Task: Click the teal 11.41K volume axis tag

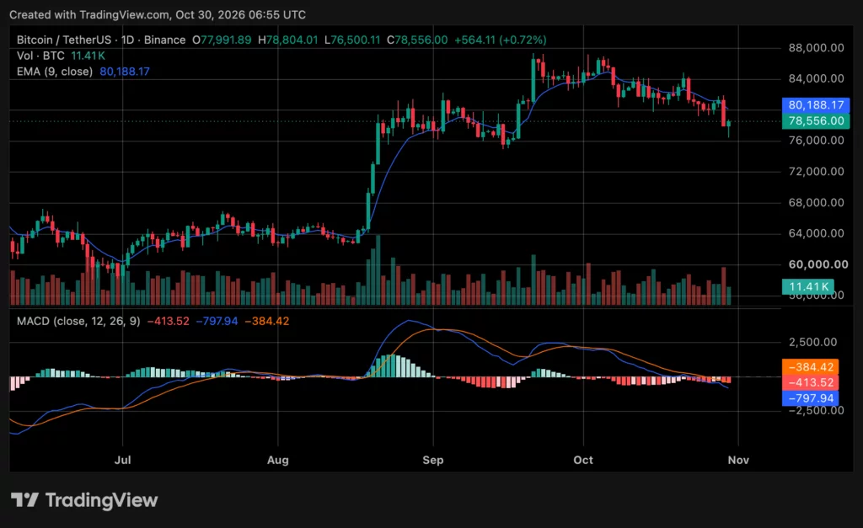Action: (x=808, y=286)
